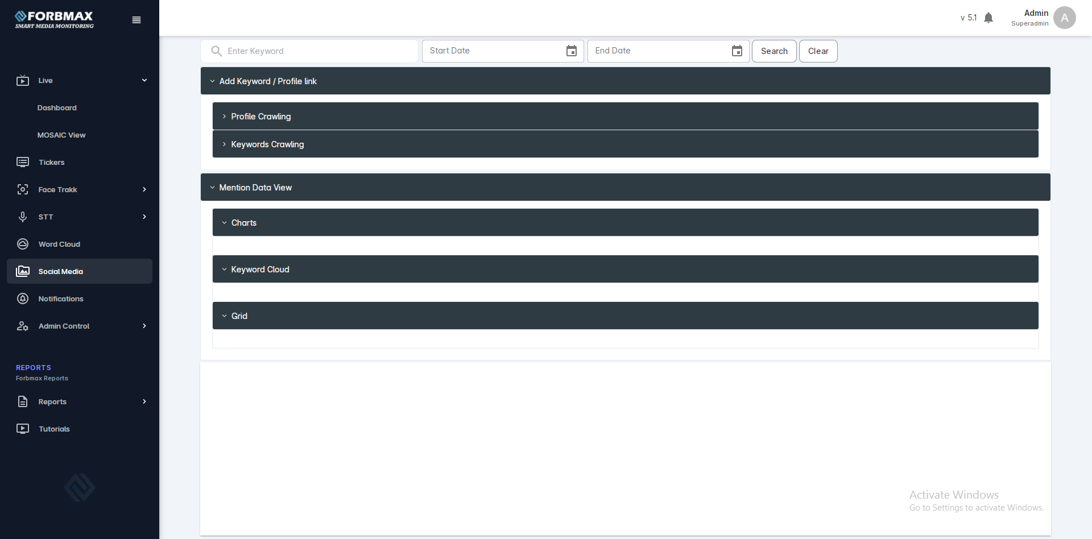This screenshot has width=1092, height=539.
Task: Click the Admin Control user-gear icon
Action: point(23,326)
